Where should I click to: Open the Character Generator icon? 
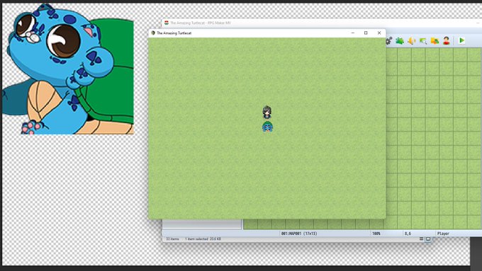pyautogui.click(x=447, y=40)
